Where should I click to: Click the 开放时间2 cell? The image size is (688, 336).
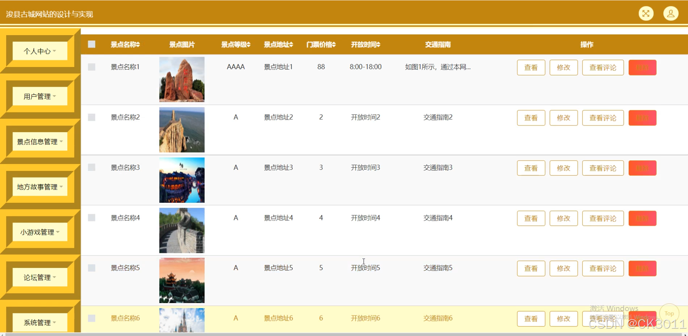[x=365, y=117]
